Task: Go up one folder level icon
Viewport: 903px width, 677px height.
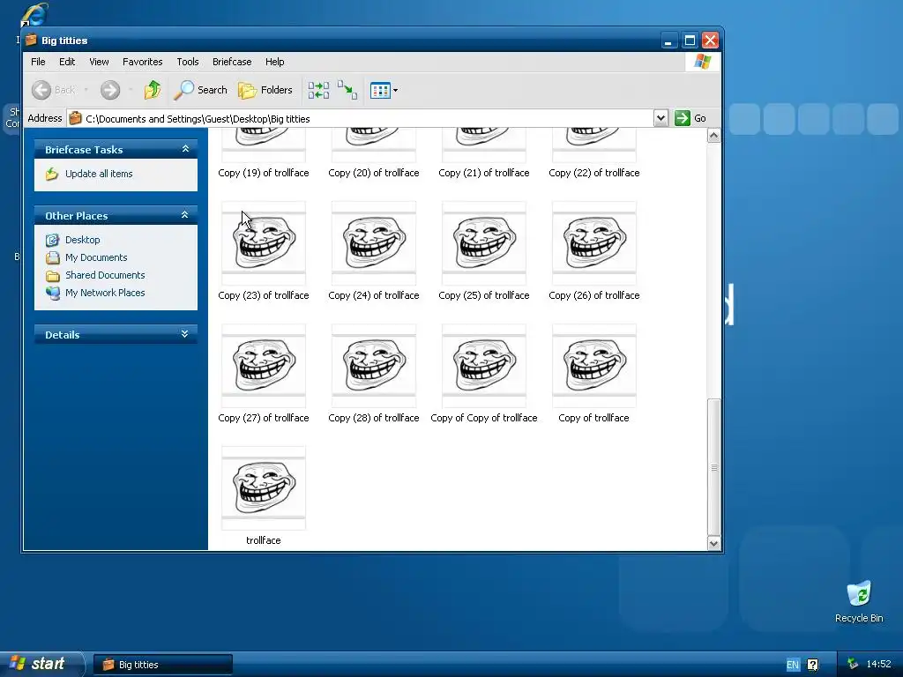Action: coord(153,90)
